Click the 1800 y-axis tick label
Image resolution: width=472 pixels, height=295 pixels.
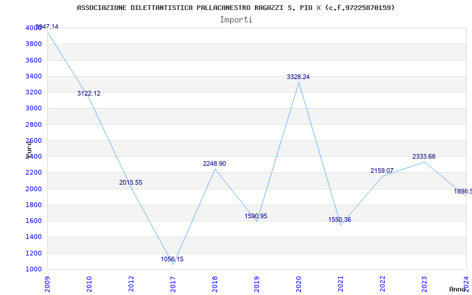tap(34, 205)
